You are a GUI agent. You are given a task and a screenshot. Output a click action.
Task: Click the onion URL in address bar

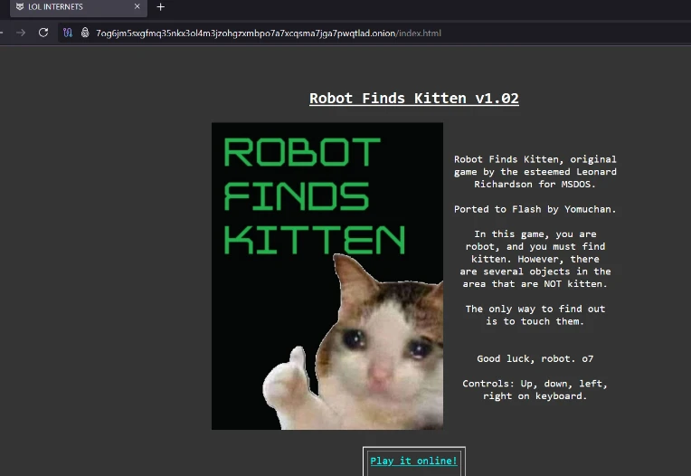point(269,33)
